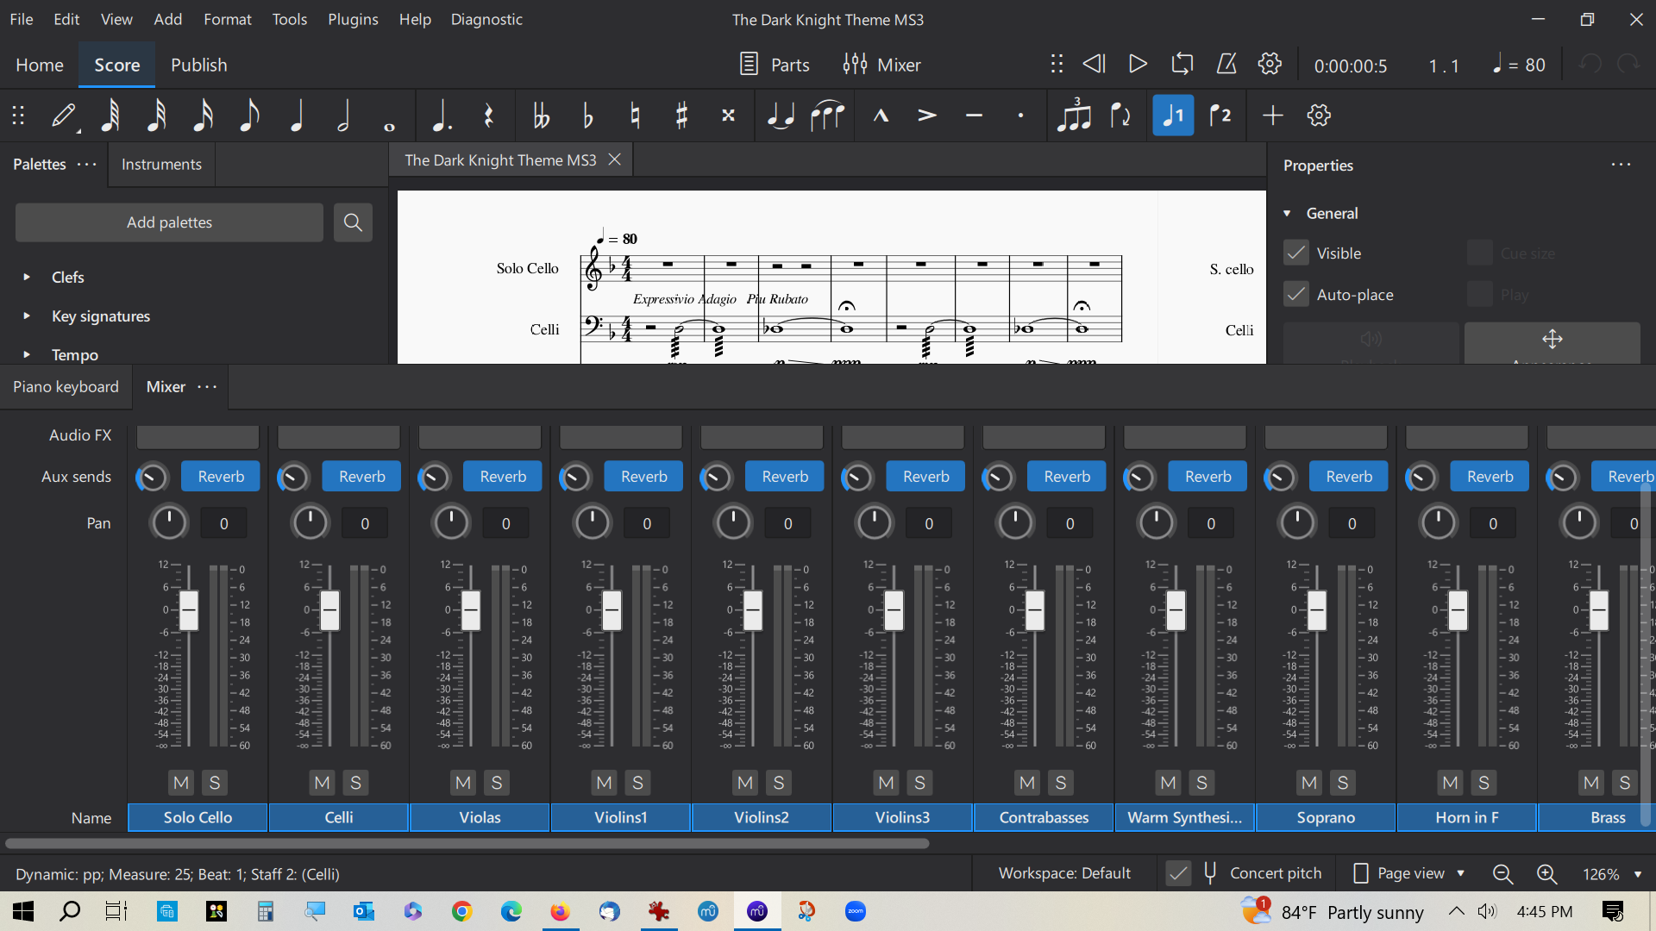Toggle rest input mode
Viewport: 1656px width, 931px height.
(x=488, y=115)
